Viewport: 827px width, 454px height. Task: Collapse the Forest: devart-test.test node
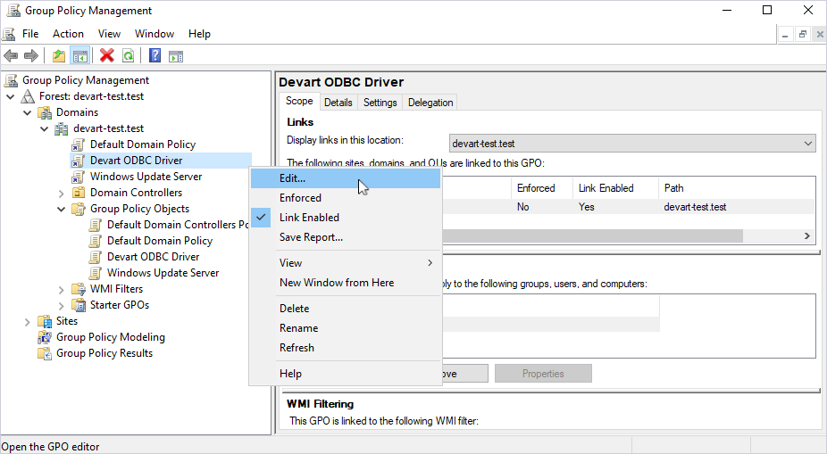(11, 96)
